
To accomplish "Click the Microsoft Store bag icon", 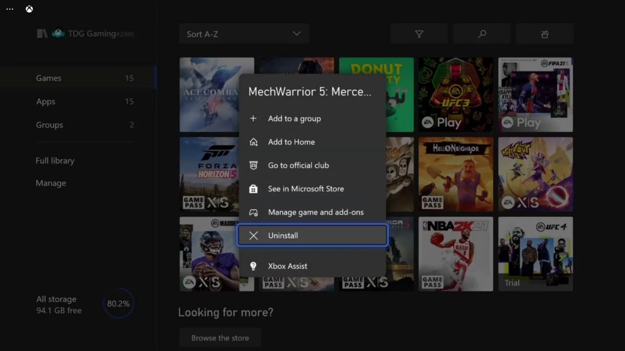I will point(253,189).
